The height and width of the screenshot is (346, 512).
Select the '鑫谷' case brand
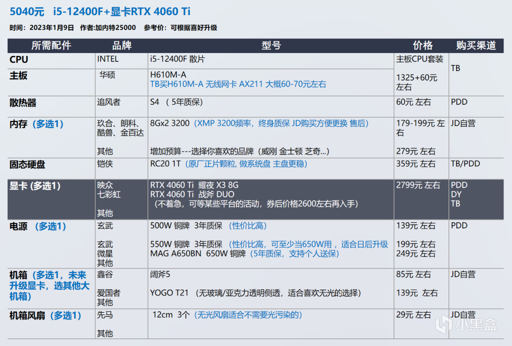pos(105,274)
